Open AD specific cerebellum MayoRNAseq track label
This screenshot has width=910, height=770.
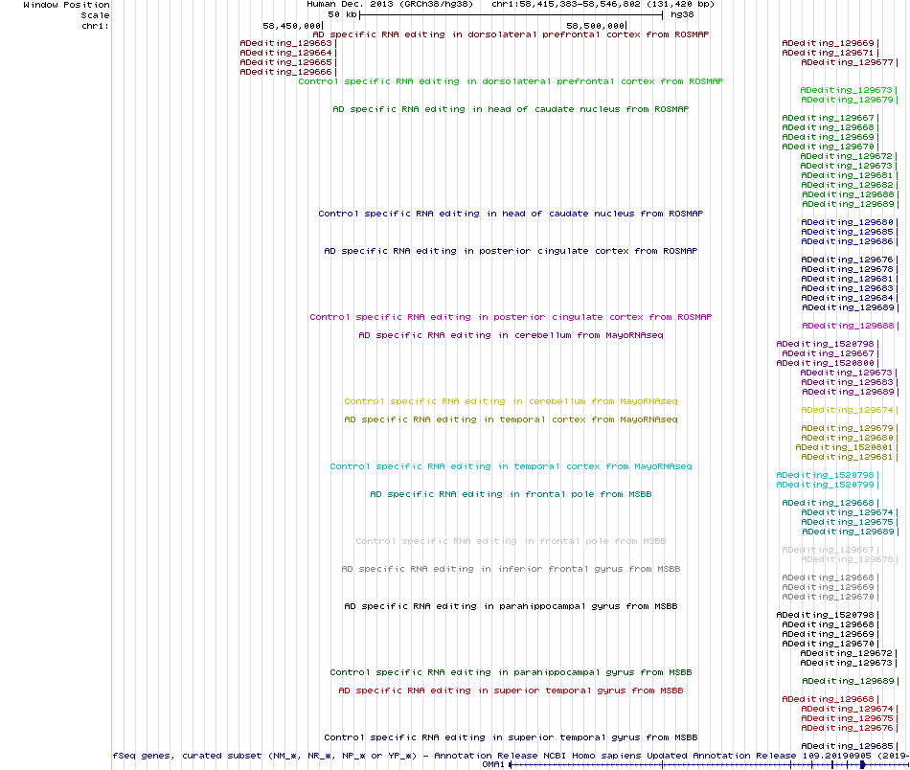pos(511,335)
